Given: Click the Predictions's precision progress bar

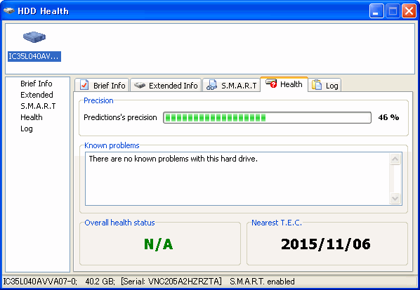Looking at the screenshot, I should click(x=267, y=117).
